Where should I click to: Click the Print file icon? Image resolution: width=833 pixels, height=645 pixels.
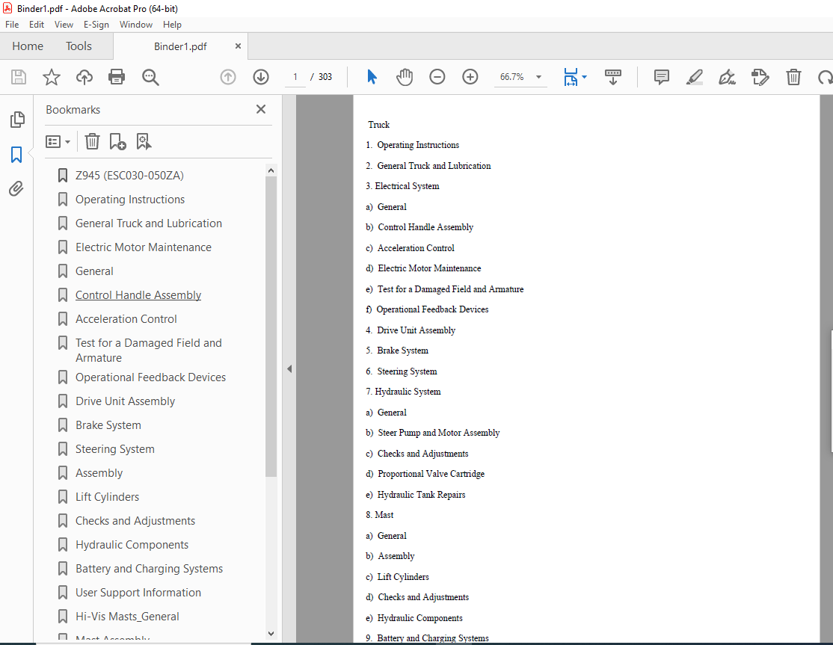click(117, 77)
